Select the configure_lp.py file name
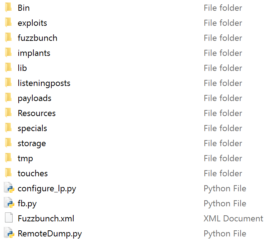 click(47, 189)
